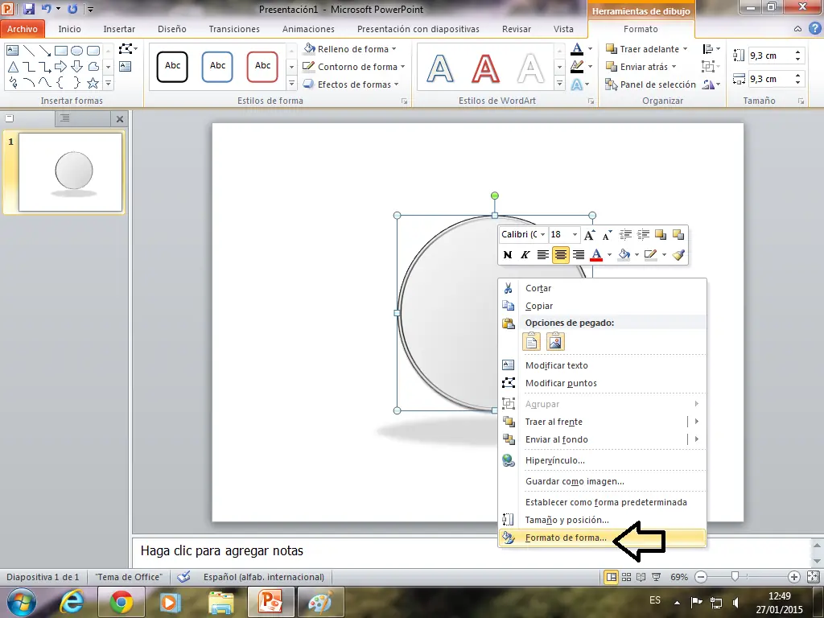The image size is (824, 618).
Task: Click the zoom out minus button
Action: coord(701,577)
